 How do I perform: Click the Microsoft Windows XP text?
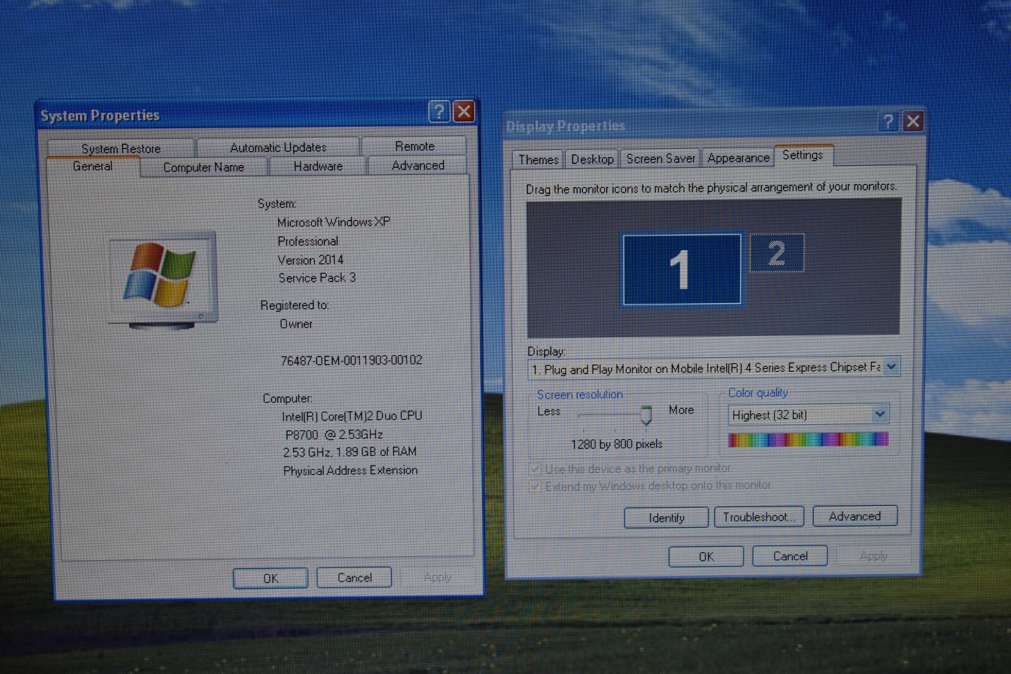[334, 222]
